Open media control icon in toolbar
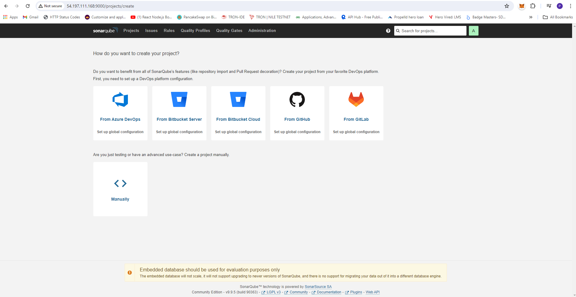Screen dimensions: 576x297 pos(549,6)
